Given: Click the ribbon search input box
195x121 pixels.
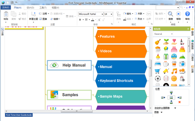Looking at the screenshot, I should (166, 8).
